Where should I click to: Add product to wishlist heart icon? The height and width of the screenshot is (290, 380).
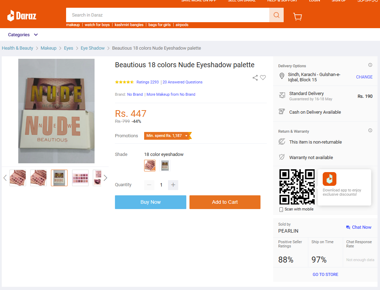point(263,78)
